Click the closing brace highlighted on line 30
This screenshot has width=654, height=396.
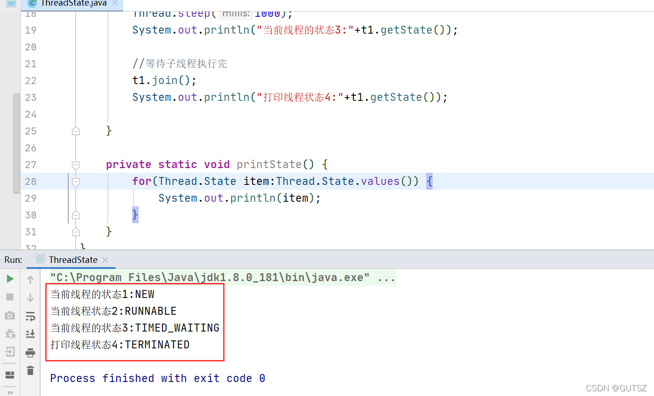(135, 215)
